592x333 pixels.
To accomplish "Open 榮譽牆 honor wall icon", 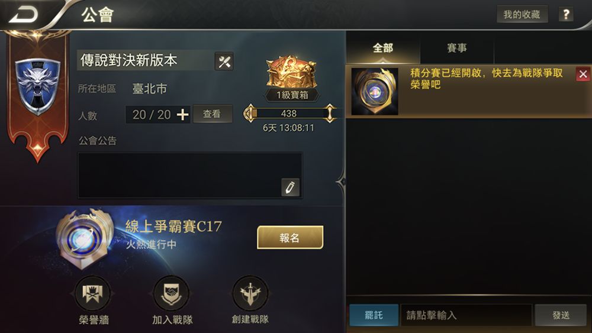I will (93, 294).
